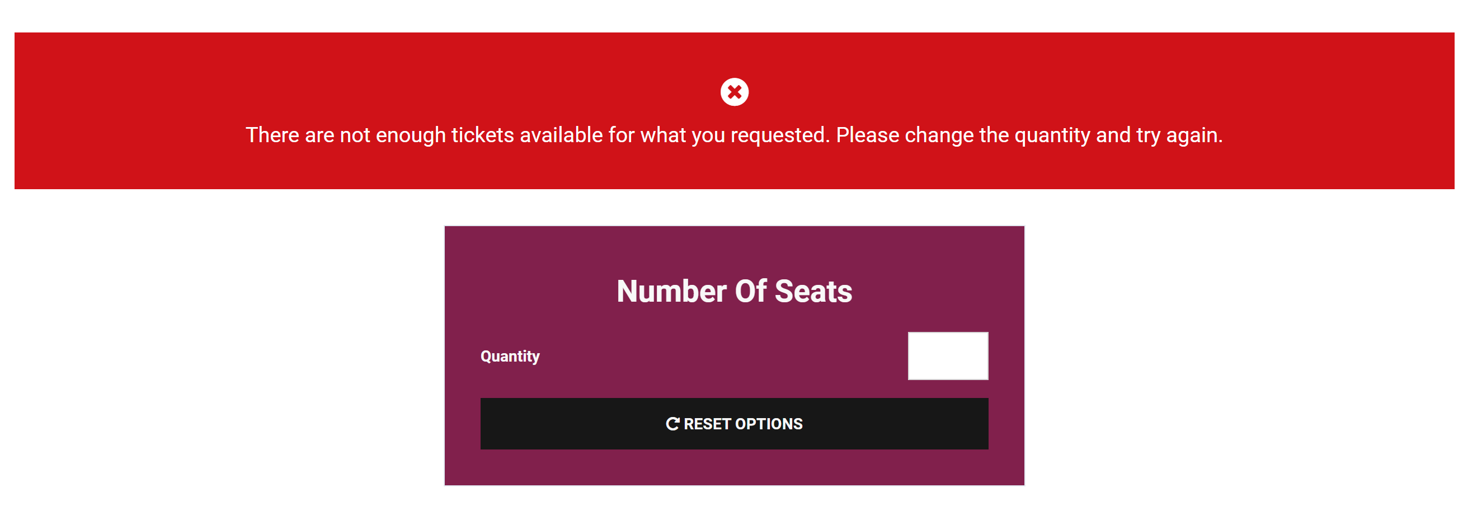Click the white X error icon
Viewport: 1463px width, 520px height.
pyautogui.click(x=735, y=92)
